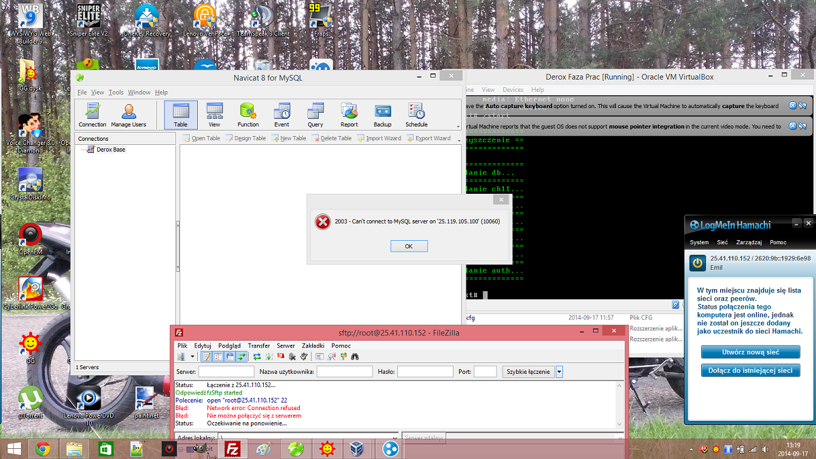Screen dimensions: 816x459
Task: Click FileZilla disconnect icon
Action: [292, 356]
